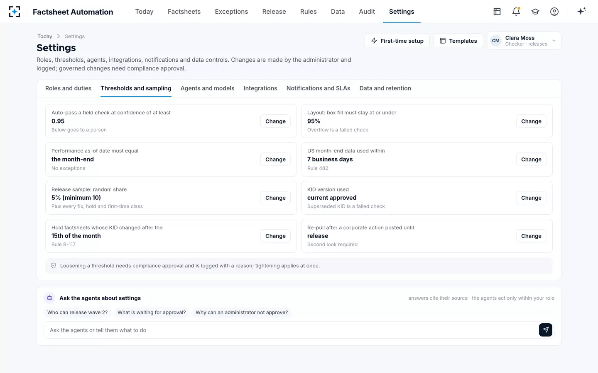Viewport: 598px width, 373px height.
Task: Send the agent message with arrow button
Action: point(546,330)
